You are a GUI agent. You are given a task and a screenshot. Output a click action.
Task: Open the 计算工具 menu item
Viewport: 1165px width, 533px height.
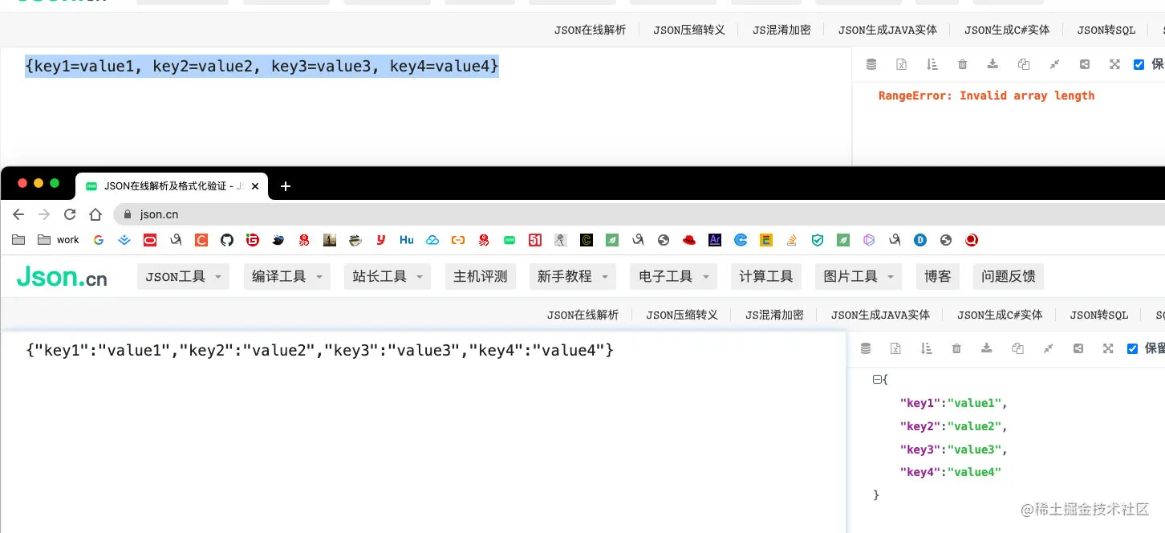click(x=766, y=276)
